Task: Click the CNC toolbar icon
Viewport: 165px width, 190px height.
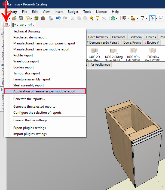Action: point(22,25)
